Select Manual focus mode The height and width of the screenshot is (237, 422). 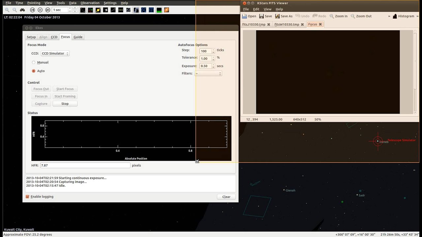tap(34, 62)
